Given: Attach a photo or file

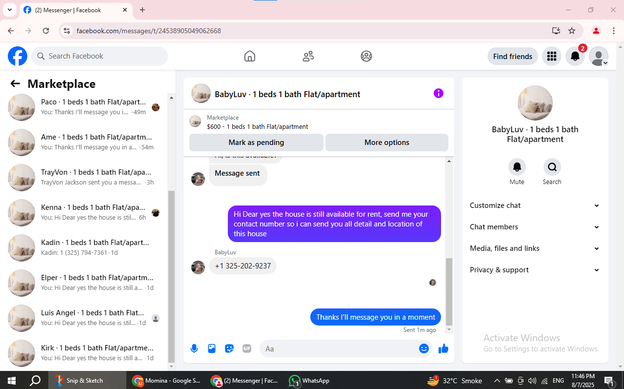Looking at the screenshot, I should point(212,348).
